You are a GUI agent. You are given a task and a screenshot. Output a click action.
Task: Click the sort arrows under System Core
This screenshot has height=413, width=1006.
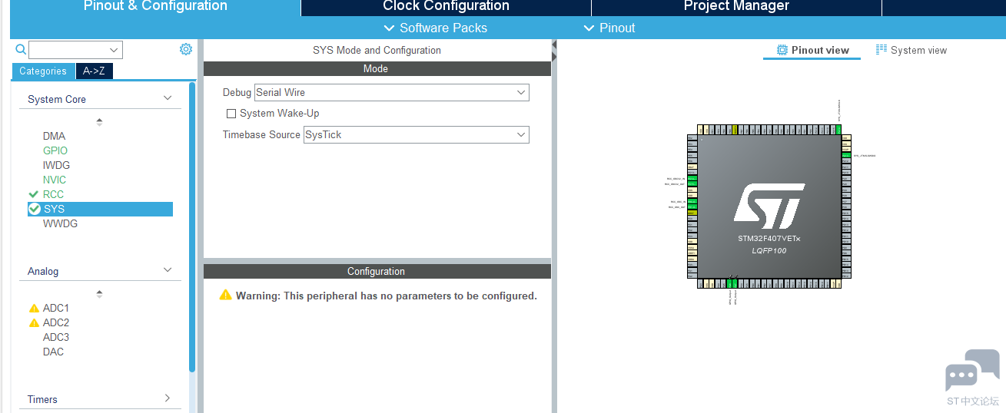tap(99, 121)
